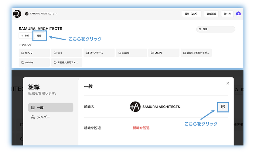Open SAMURAI ARCHITECTS organization switcher dropdown
Image resolution: width=255 pixels, height=152 pixels.
(41, 14)
